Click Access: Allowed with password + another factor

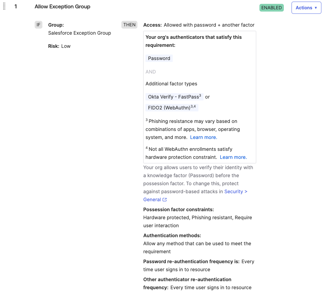(199, 25)
